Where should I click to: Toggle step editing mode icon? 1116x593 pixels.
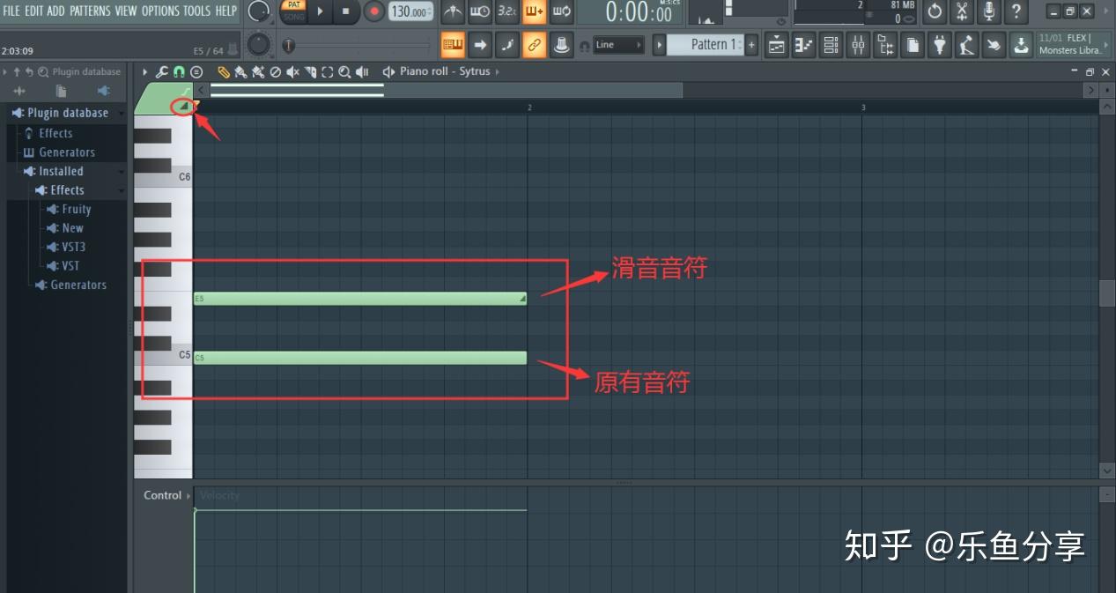pos(506,44)
